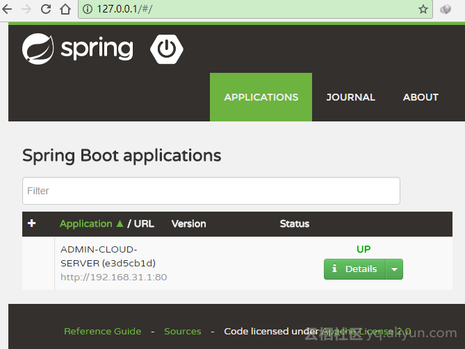Click the site info icon in address bar
Viewport: 465px width, 349px height.
(x=87, y=9)
